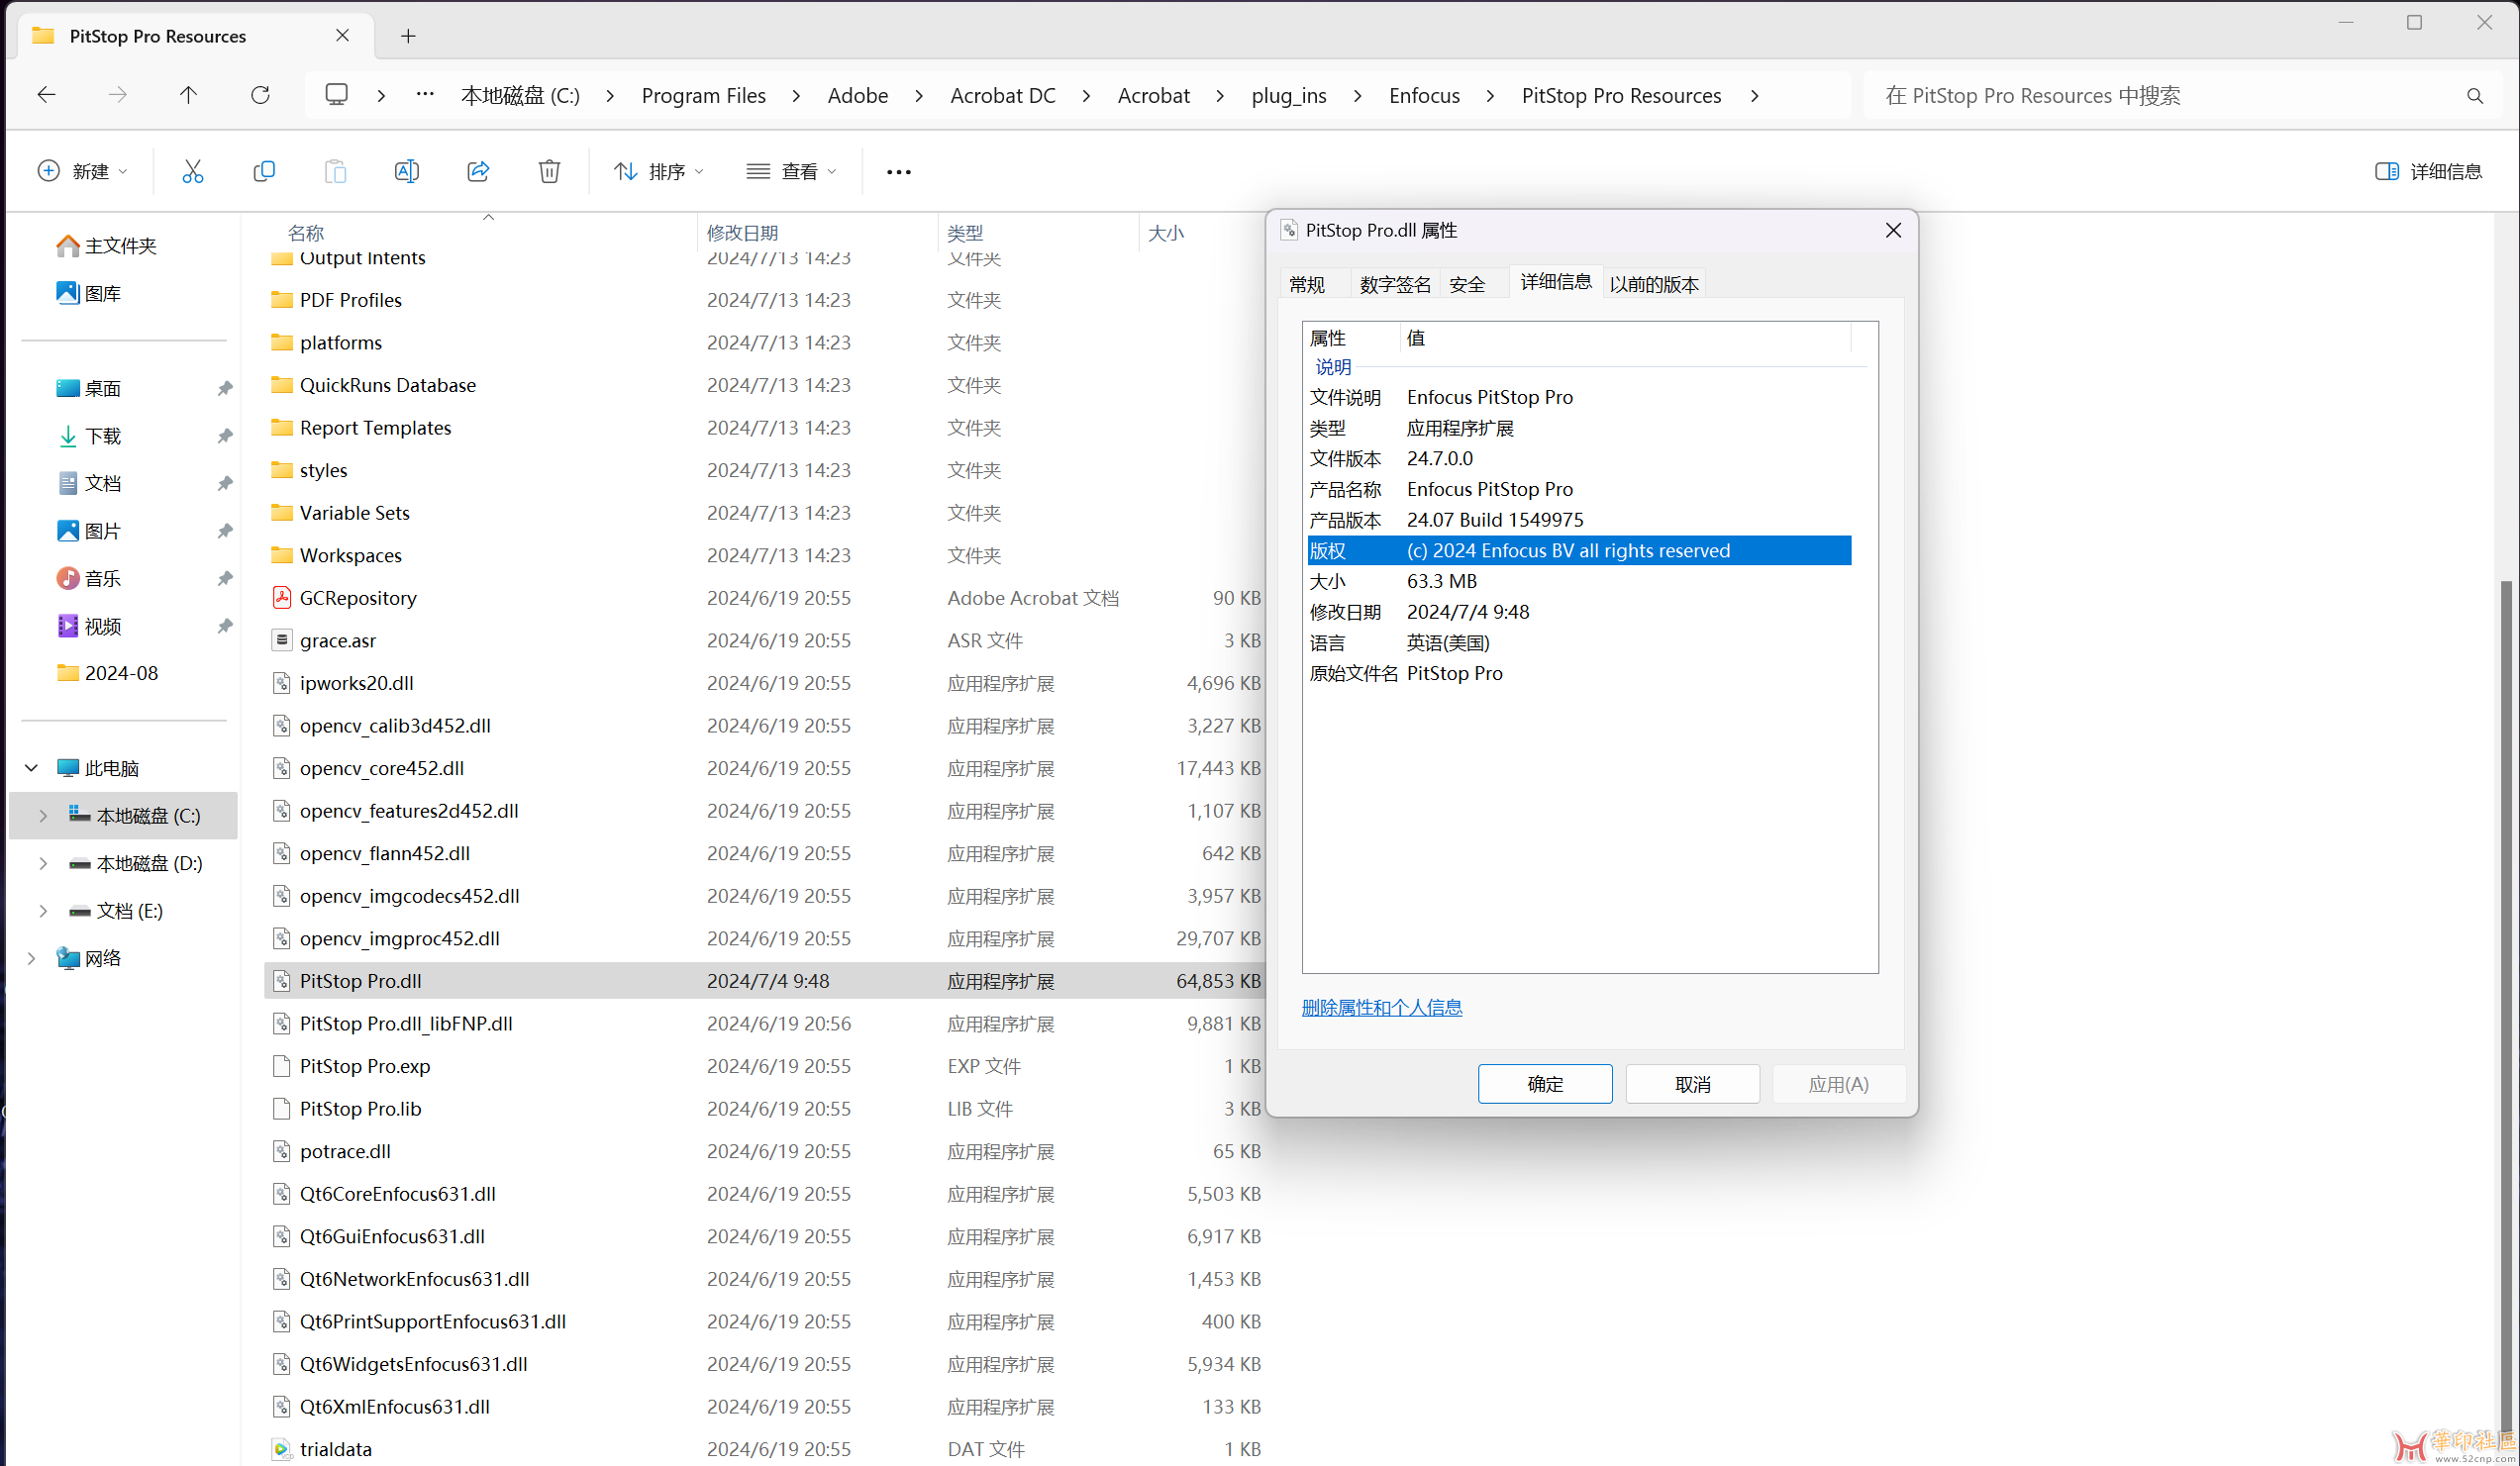Go back with the left arrow
2520x1466 pixels.
click(x=46, y=95)
